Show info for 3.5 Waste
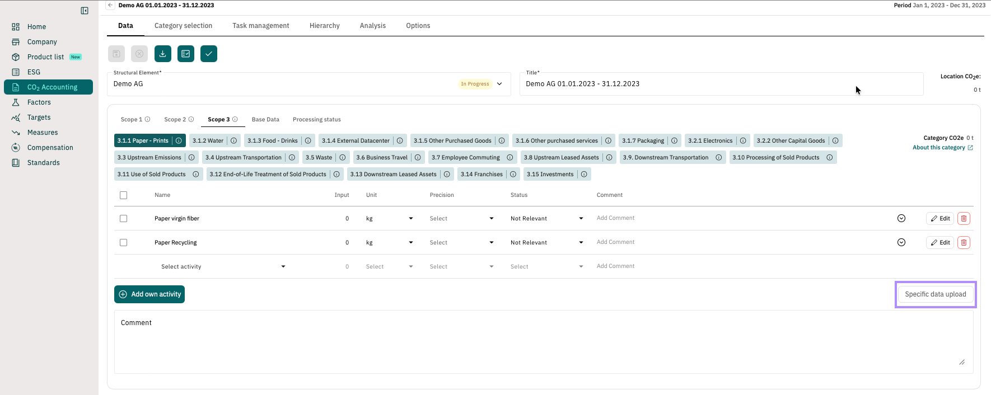This screenshot has height=395, width=991. tap(343, 157)
